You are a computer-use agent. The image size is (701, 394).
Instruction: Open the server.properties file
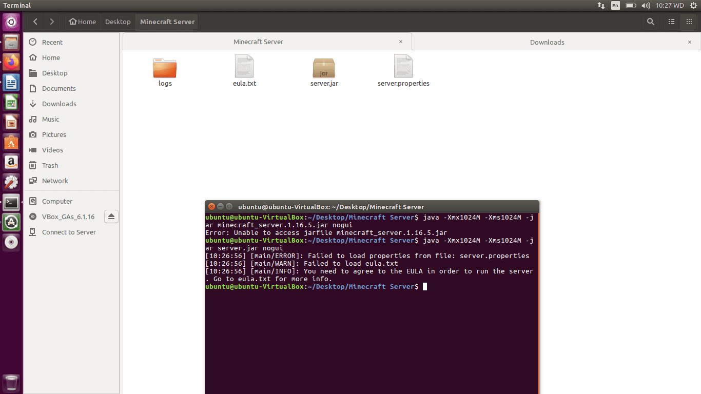pos(403,70)
